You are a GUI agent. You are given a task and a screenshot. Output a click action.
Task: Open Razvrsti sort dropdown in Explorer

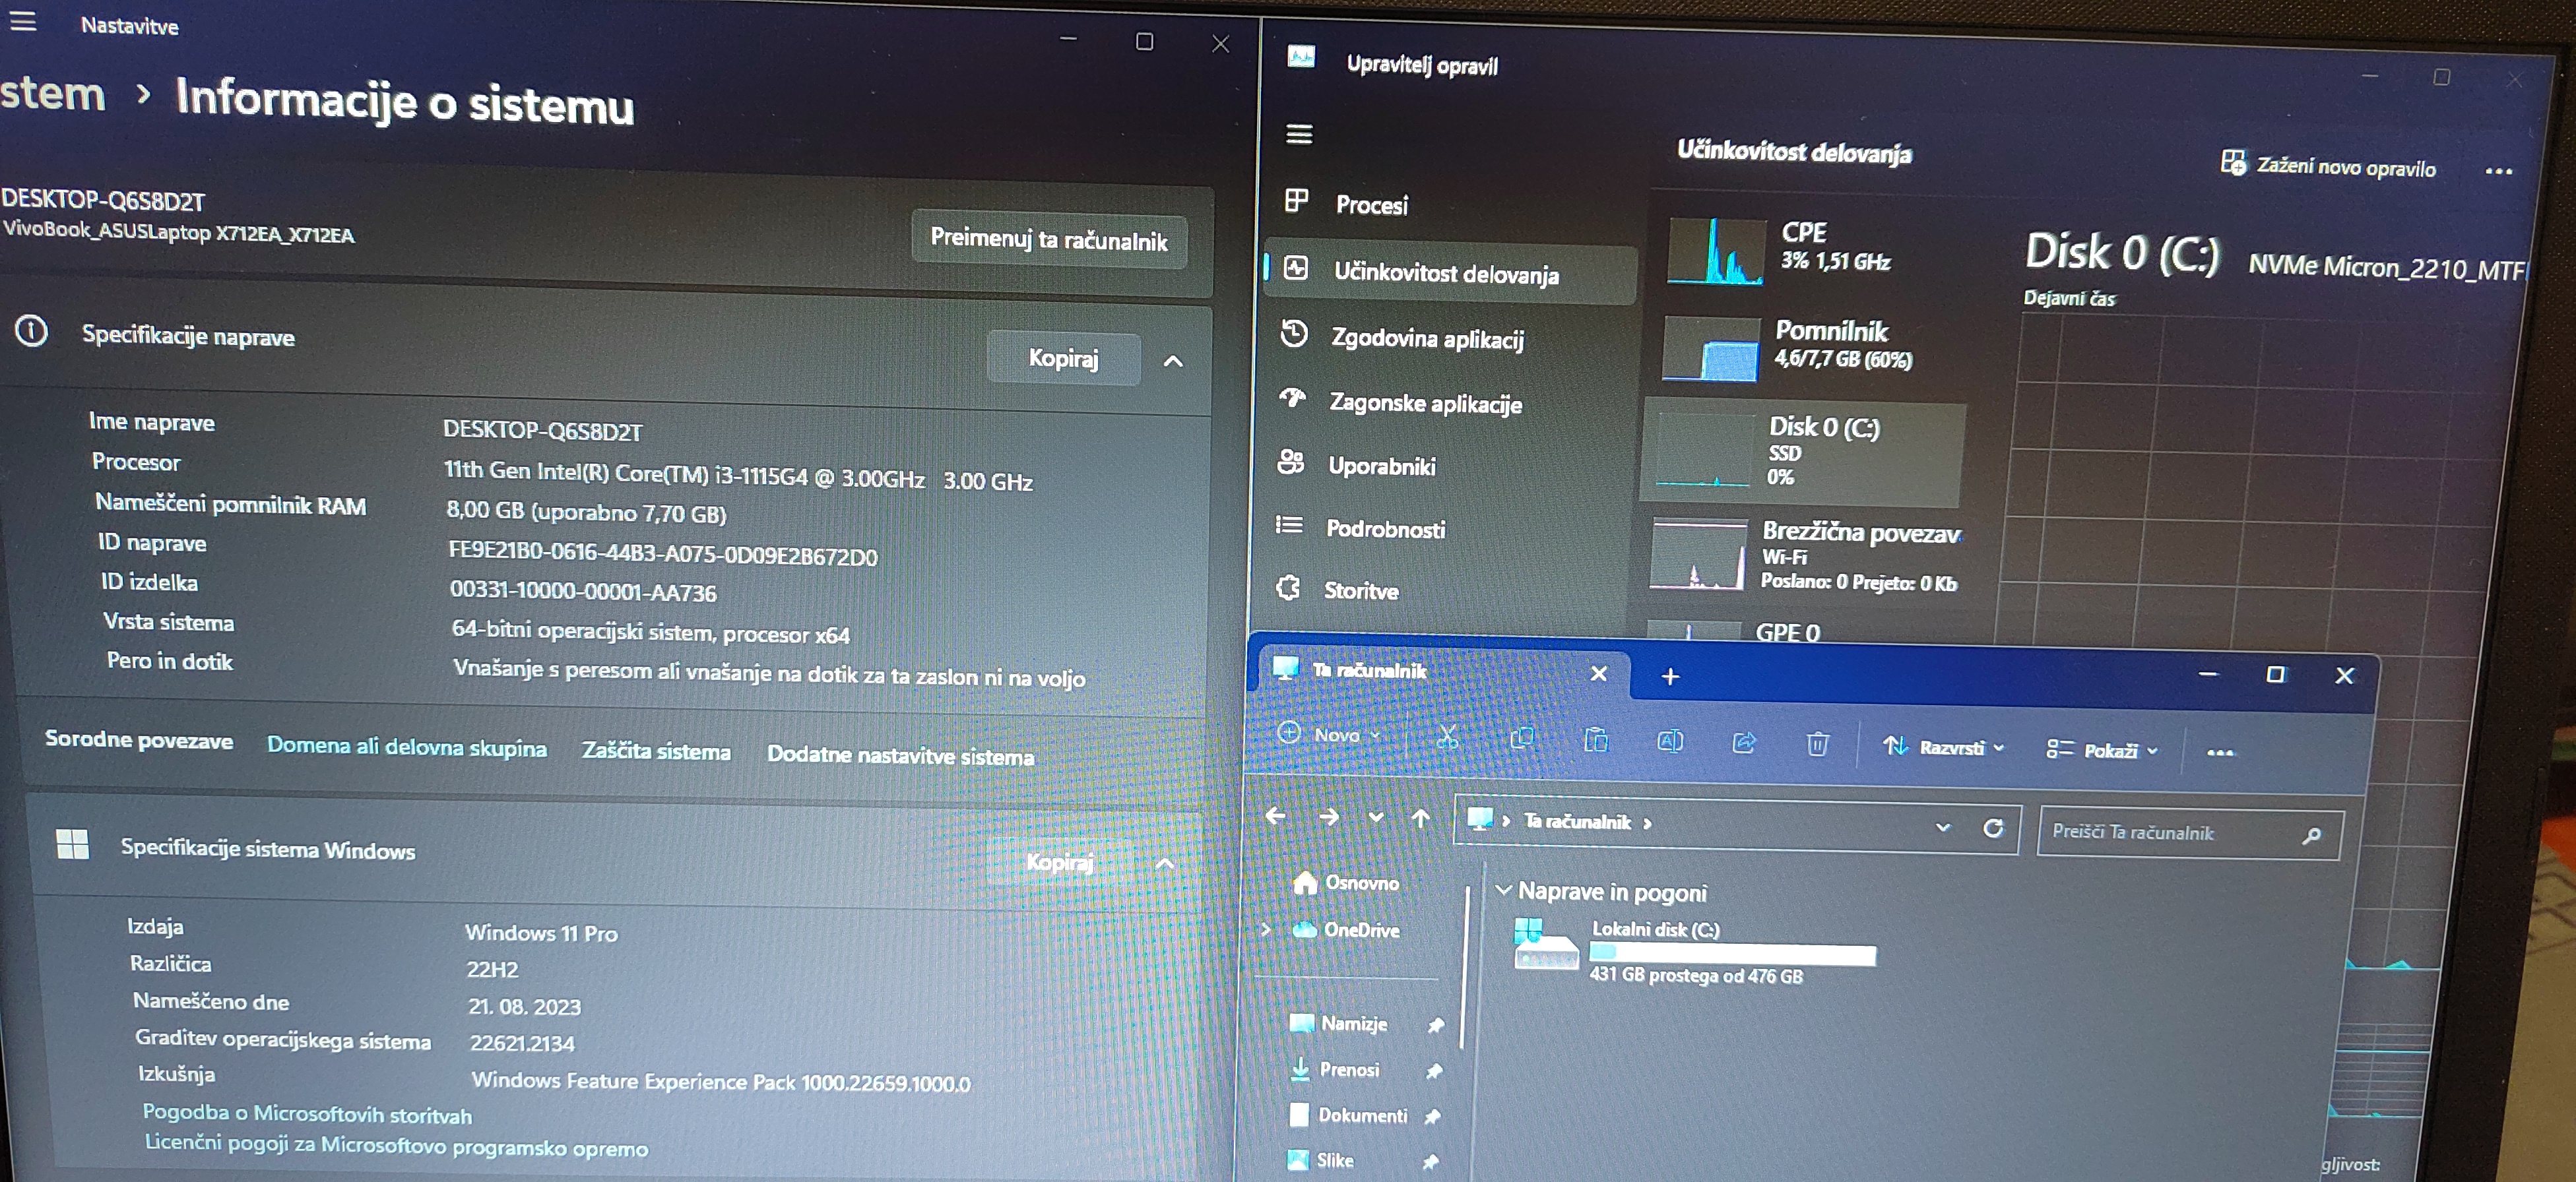click(x=1943, y=747)
